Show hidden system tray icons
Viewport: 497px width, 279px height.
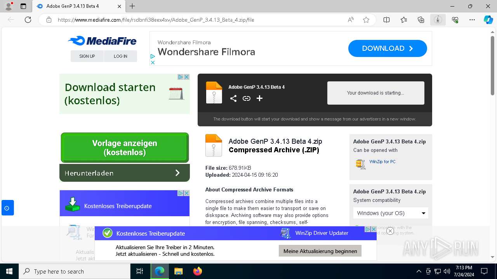click(x=419, y=271)
